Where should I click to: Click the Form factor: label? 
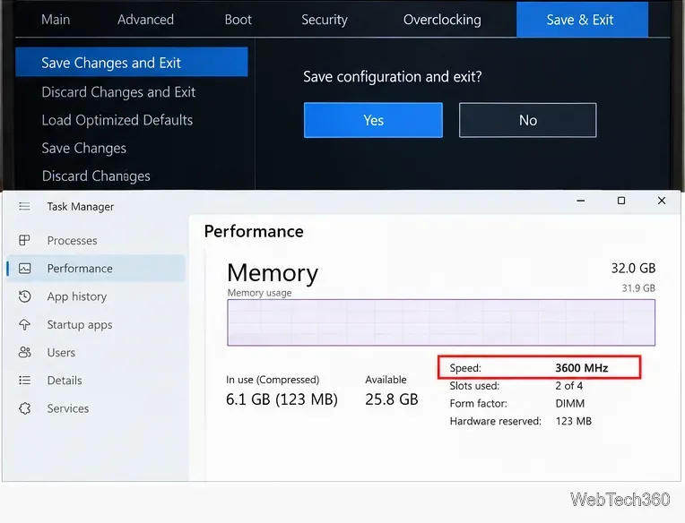[479, 404]
